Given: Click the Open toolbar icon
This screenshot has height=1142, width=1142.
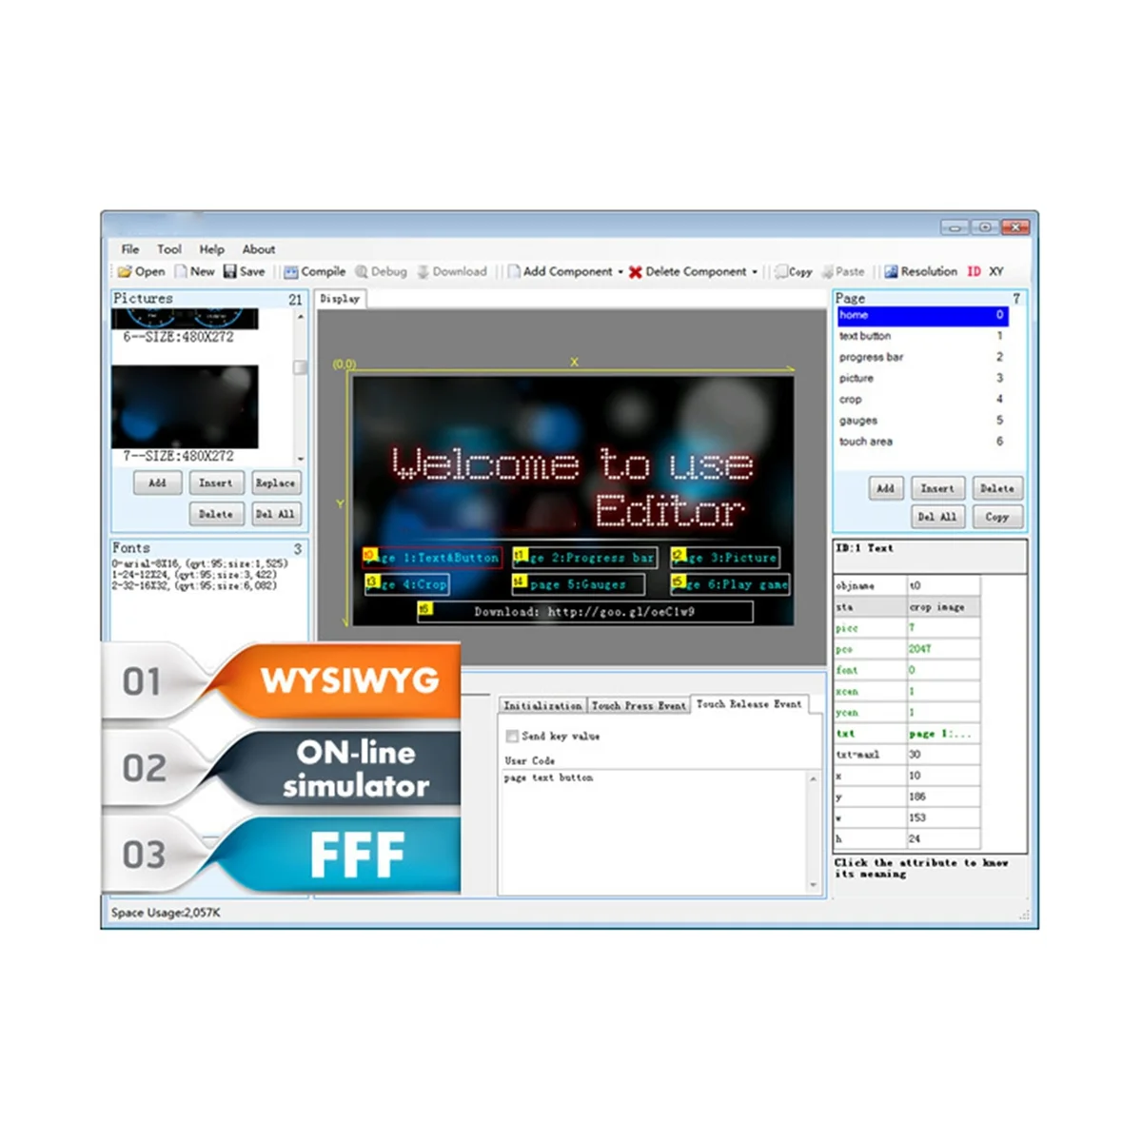Looking at the screenshot, I should coord(140,271).
